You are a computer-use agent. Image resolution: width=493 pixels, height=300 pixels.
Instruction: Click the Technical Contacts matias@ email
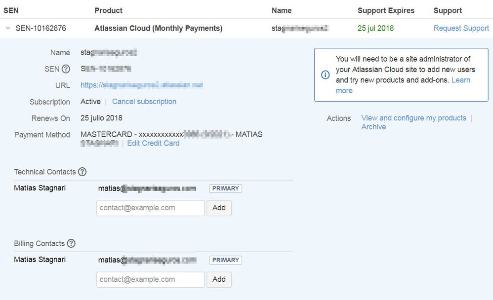[x=147, y=188]
